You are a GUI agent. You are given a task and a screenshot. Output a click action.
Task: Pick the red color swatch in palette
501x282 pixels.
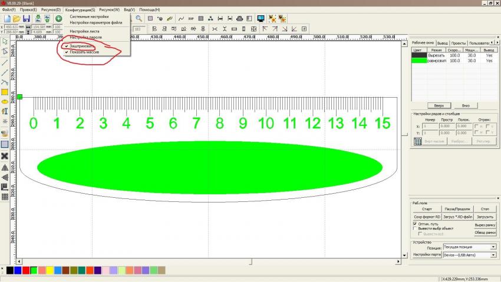(26, 270)
